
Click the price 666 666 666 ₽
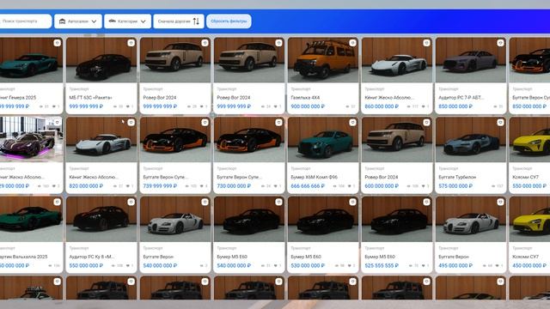(x=308, y=185)
